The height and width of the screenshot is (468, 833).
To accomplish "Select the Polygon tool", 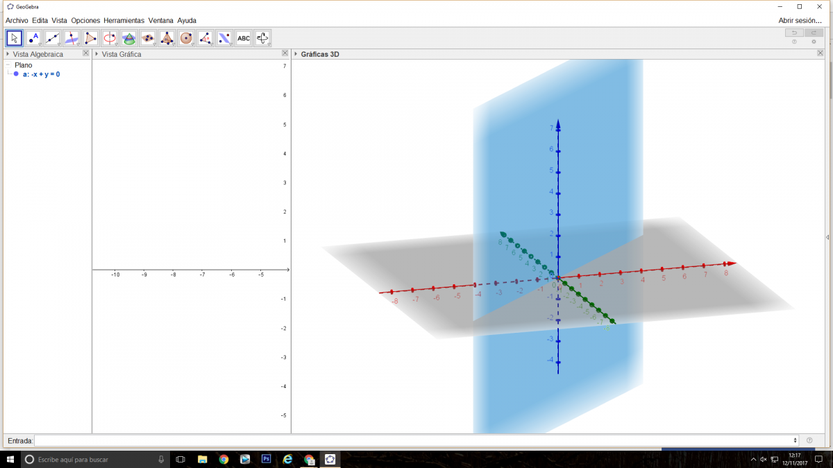I will (x=91, y=38).
